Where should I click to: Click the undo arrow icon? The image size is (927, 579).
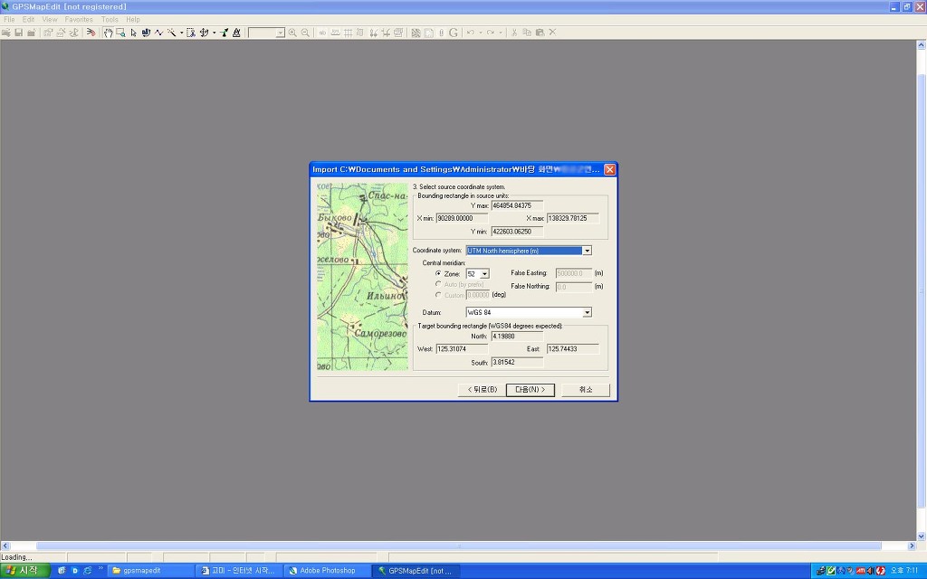tap(471, 33)
